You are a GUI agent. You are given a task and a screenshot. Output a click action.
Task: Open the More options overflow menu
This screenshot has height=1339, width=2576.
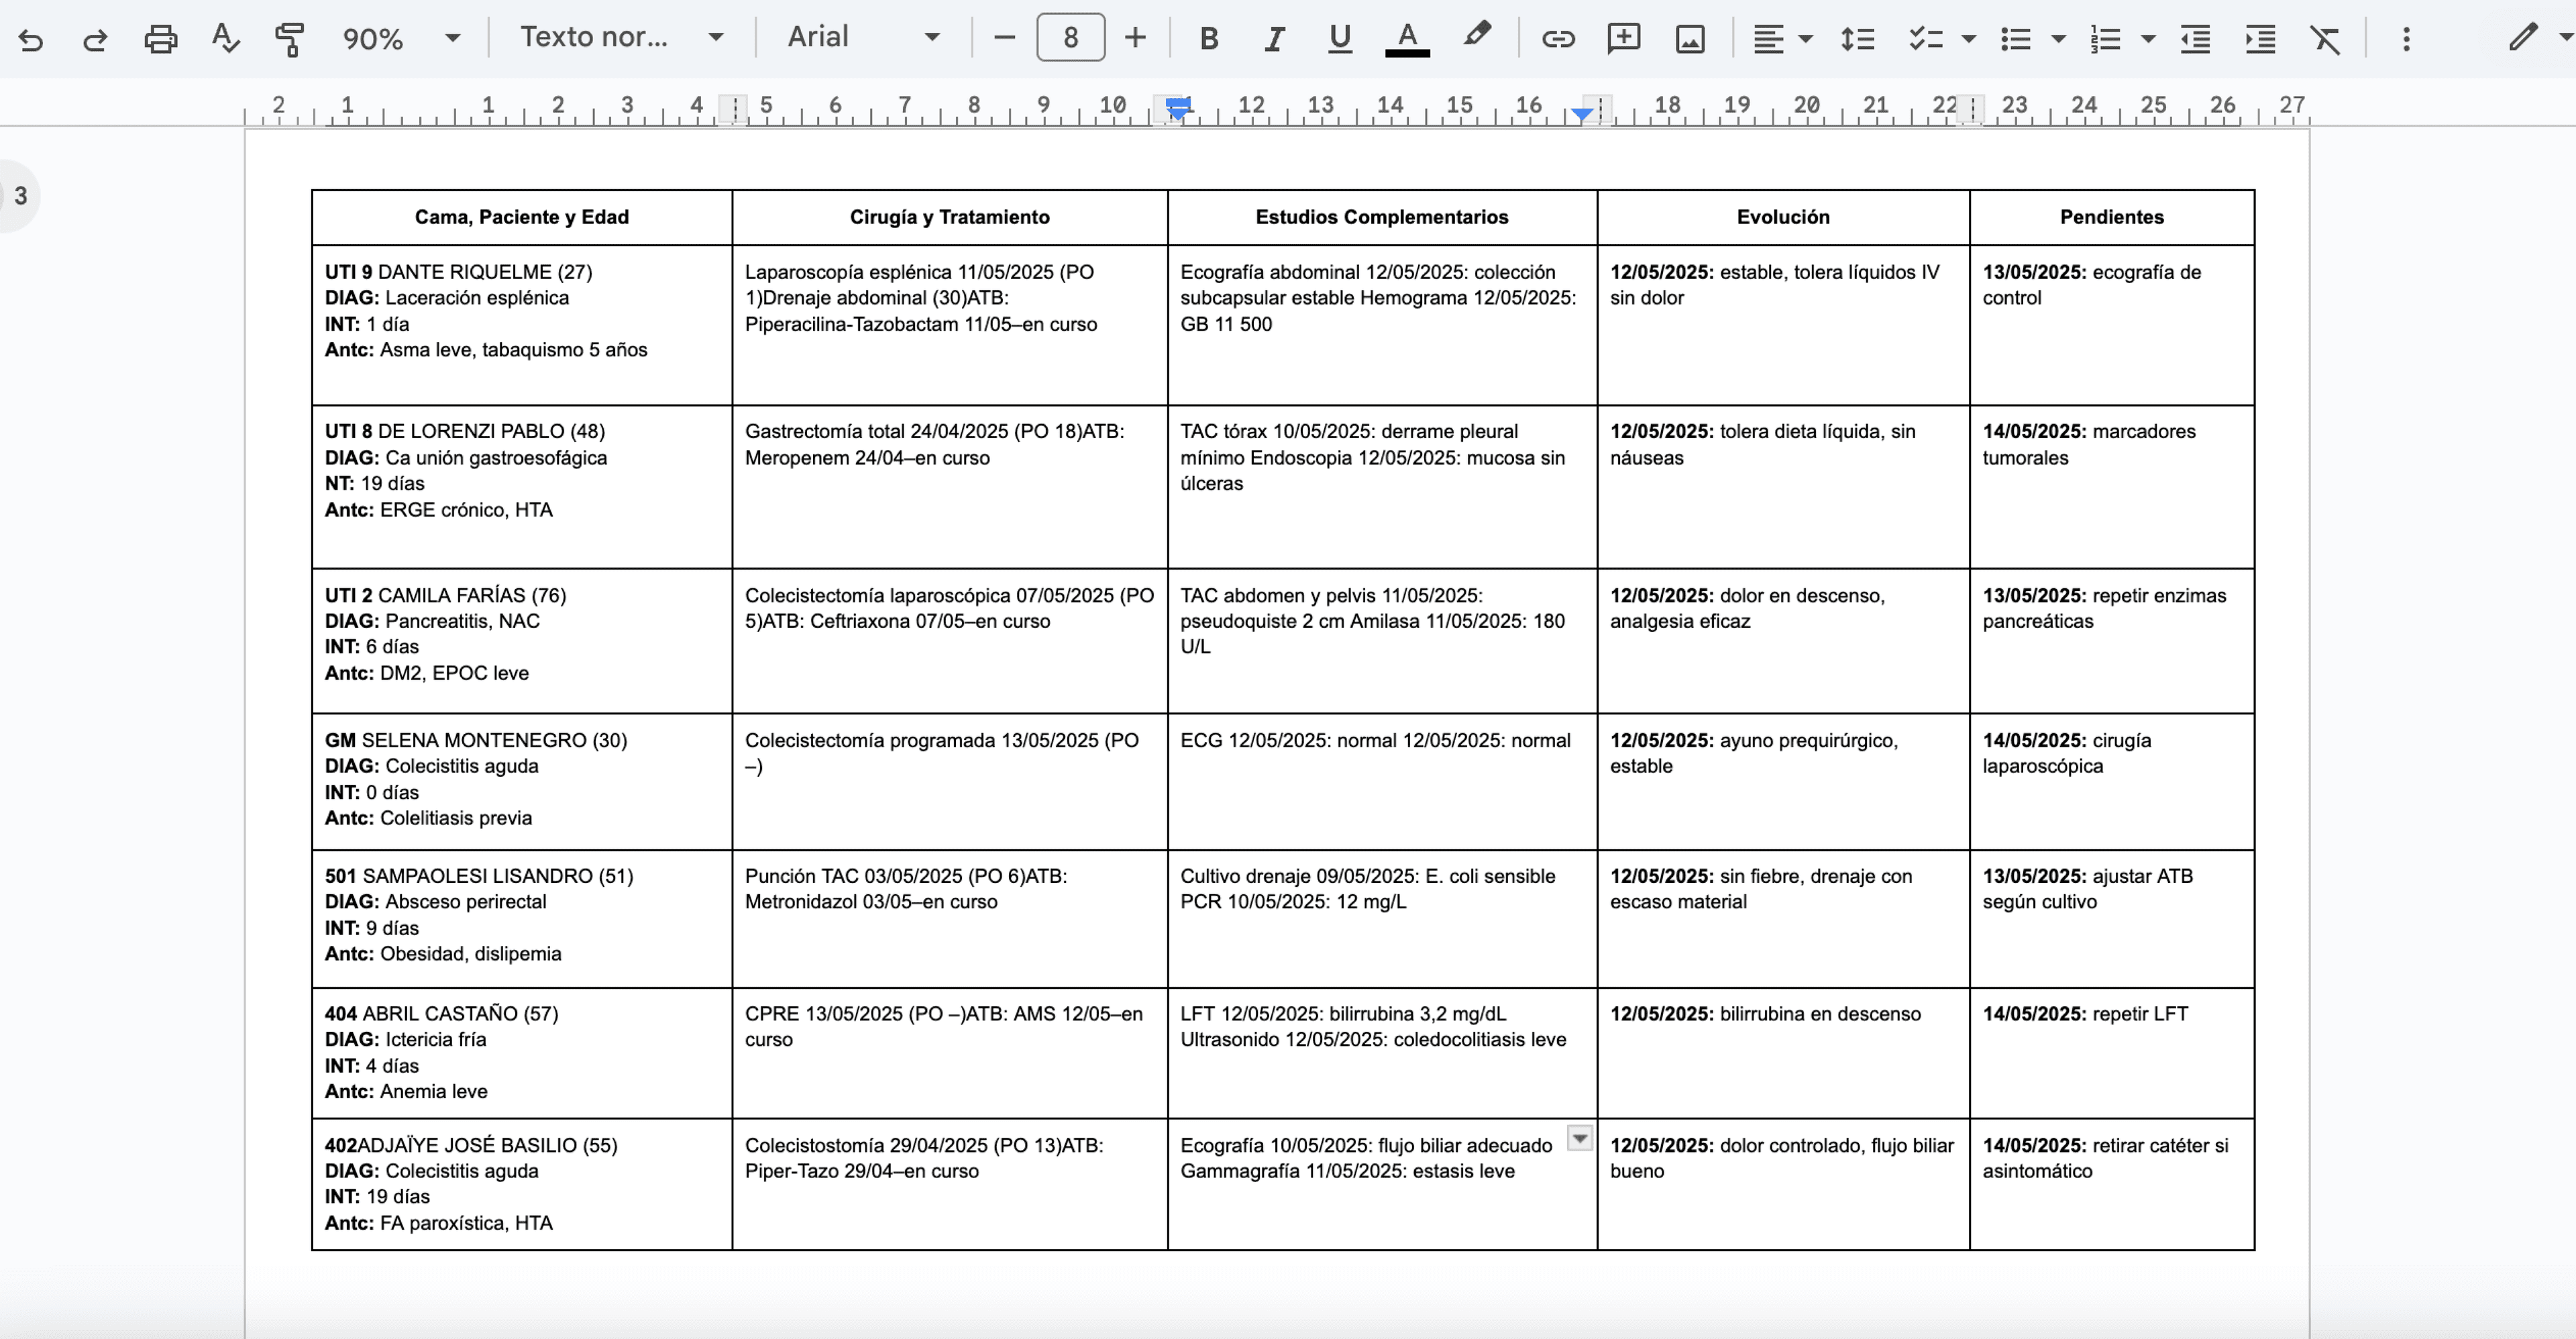[x=2406, y=39]
